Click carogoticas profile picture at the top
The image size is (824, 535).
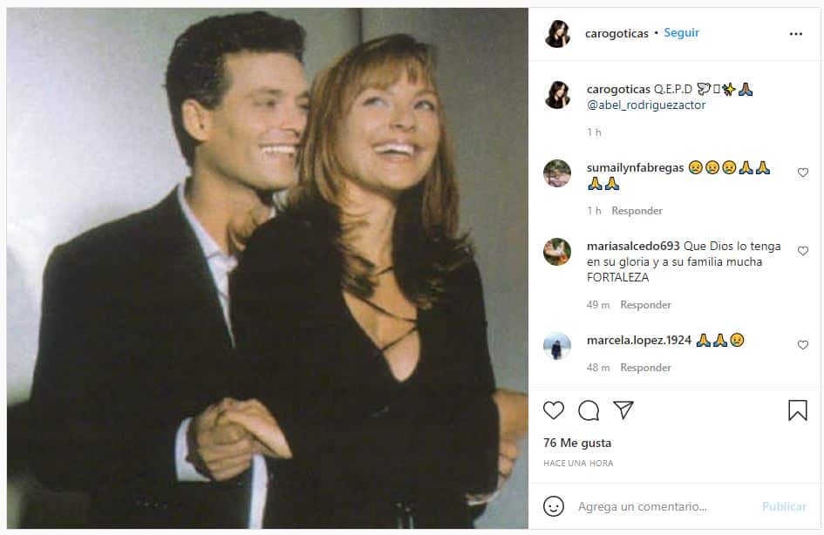(x=557, y=32)
